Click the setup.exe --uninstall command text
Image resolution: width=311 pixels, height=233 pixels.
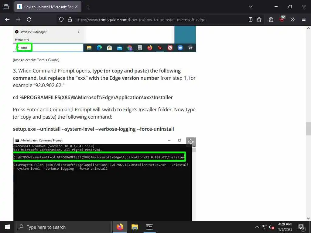click(94, 129)
